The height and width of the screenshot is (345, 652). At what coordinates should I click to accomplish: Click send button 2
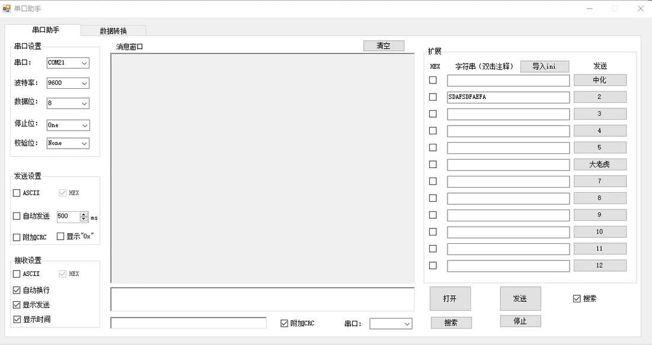point(600,96)
